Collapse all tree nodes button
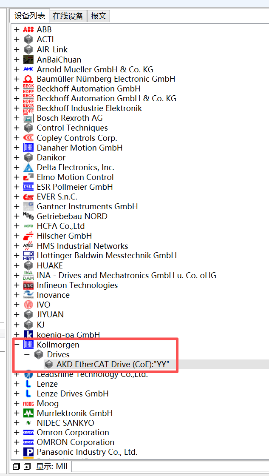Viewport: 269px width, 476px height. pyautogui.click(x=17, y=466)
